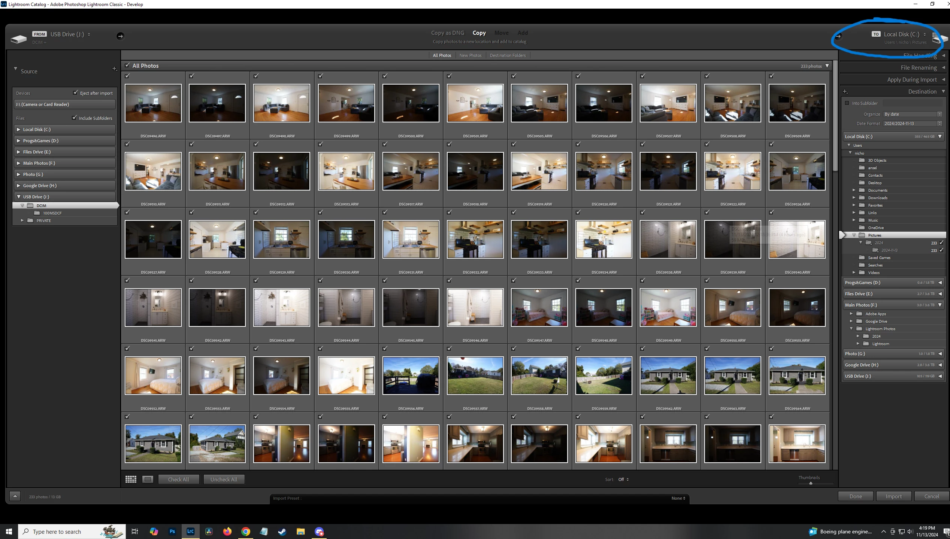Switch to grid view icon
The width and height of the screenshot is (950, 539).
131,479
